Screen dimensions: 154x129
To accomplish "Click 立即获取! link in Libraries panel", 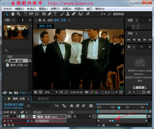I will [139, 87].
